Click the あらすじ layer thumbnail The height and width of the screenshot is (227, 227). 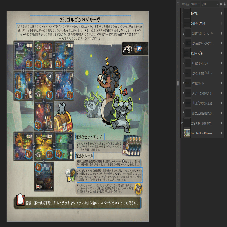coord(187,13)
